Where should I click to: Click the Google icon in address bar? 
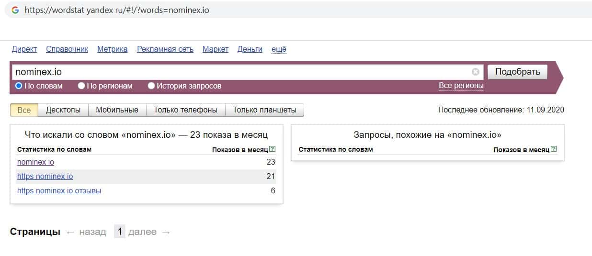15,10
